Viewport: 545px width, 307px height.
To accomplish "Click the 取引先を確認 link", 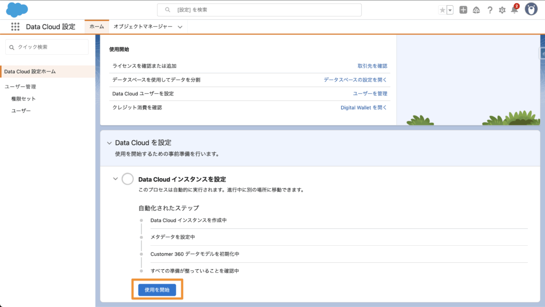I will [372, 66].
